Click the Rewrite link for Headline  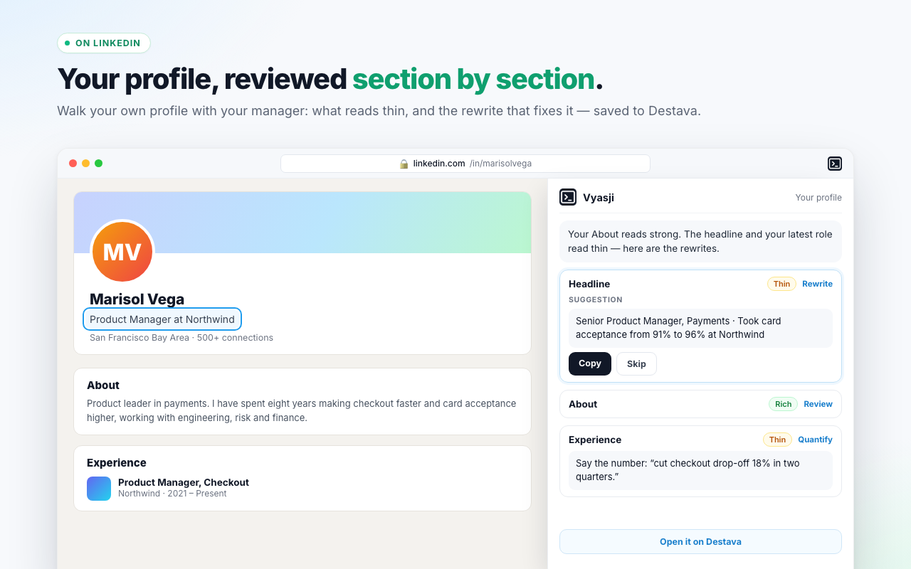click(x=817, y=284)
